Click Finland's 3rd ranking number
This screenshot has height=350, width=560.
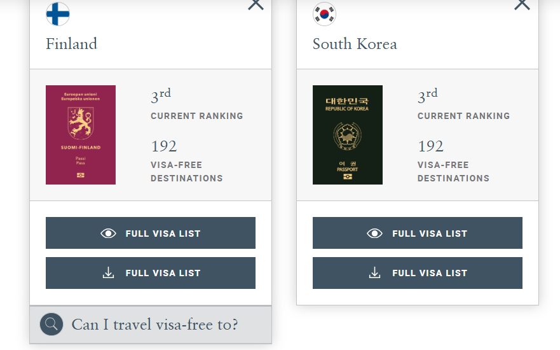pyautogui.click(x=161, y=96)
